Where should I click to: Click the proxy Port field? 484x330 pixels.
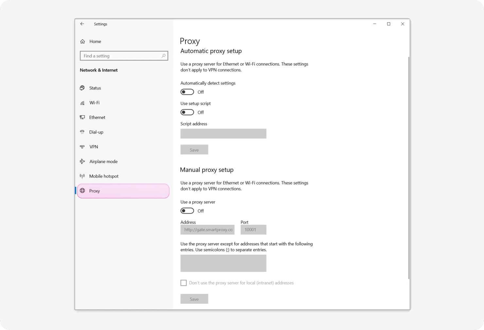(x=253, y=230)
